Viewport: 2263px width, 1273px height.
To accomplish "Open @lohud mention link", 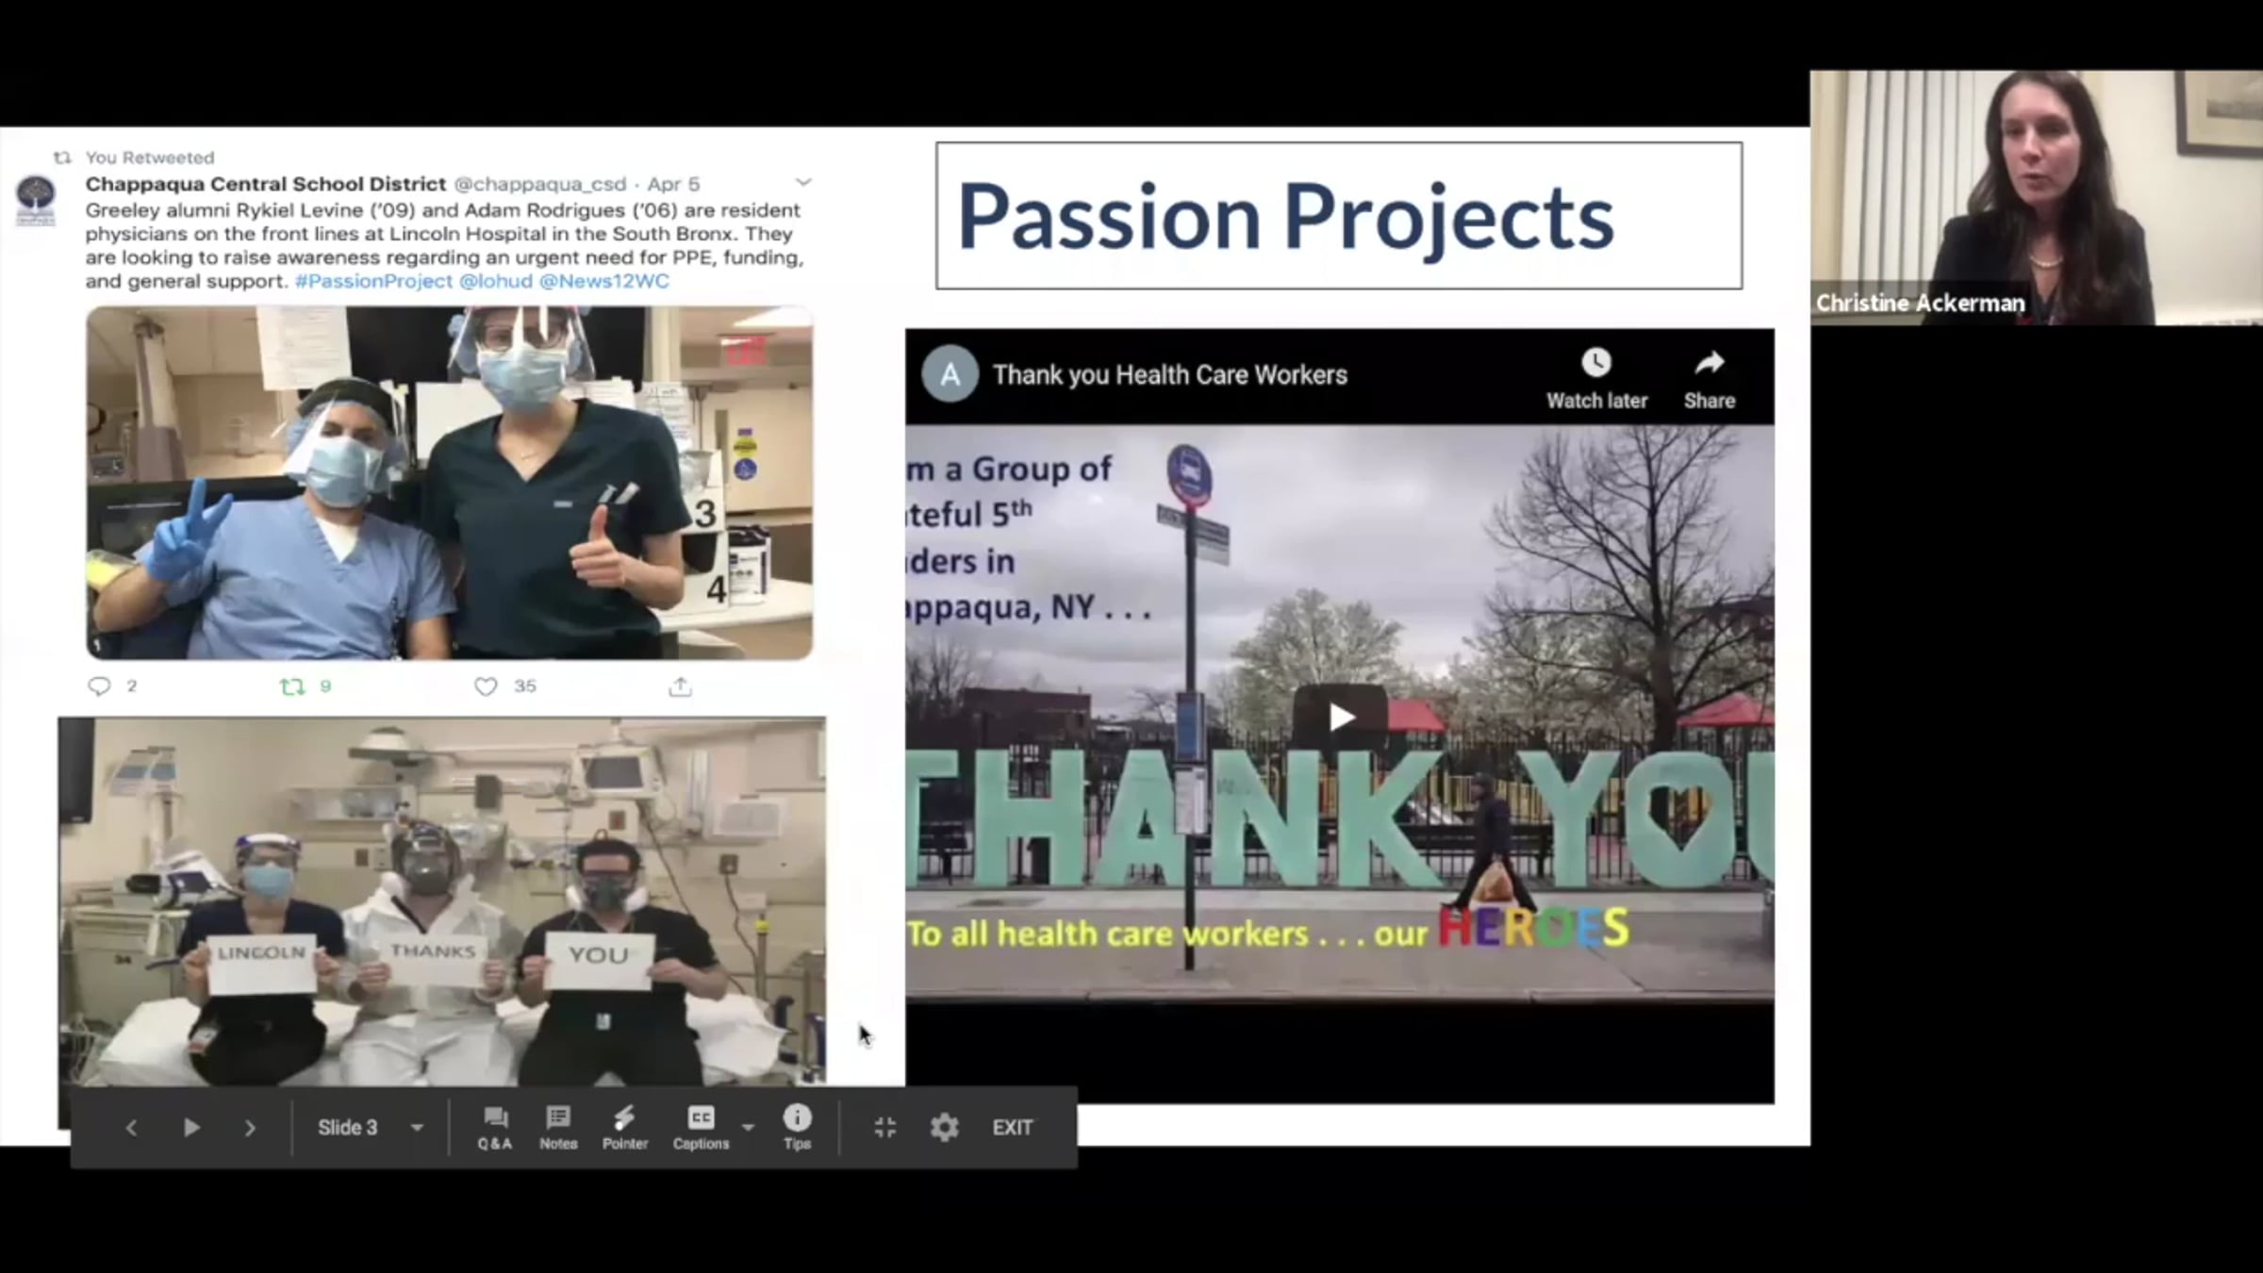I will tap(496, 281).
